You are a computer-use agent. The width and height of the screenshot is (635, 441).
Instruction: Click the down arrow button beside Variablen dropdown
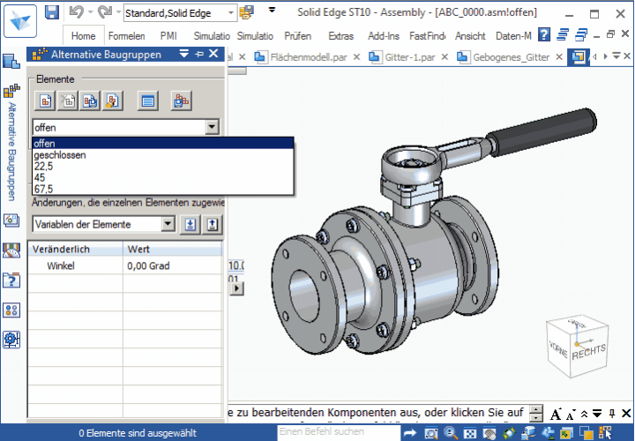click(x=190, y=224)
